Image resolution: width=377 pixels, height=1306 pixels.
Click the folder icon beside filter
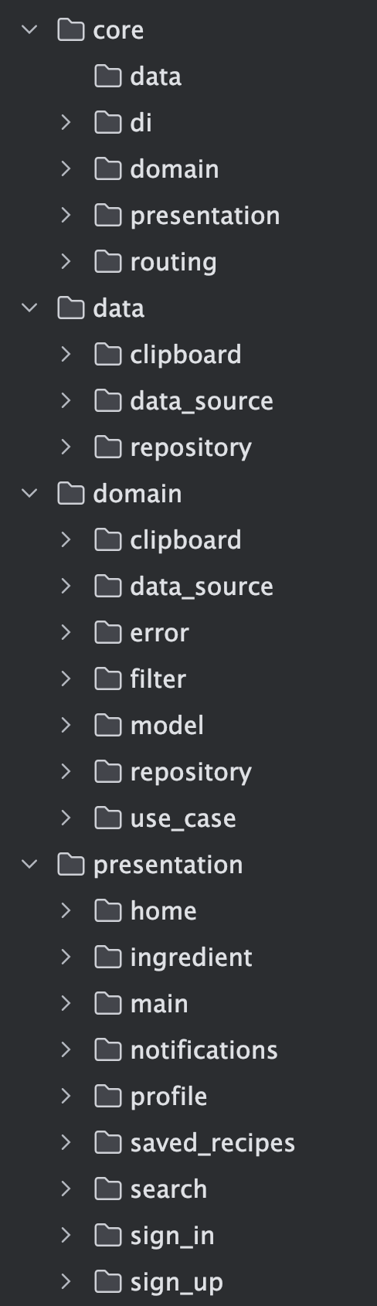[x=108, y=679]
